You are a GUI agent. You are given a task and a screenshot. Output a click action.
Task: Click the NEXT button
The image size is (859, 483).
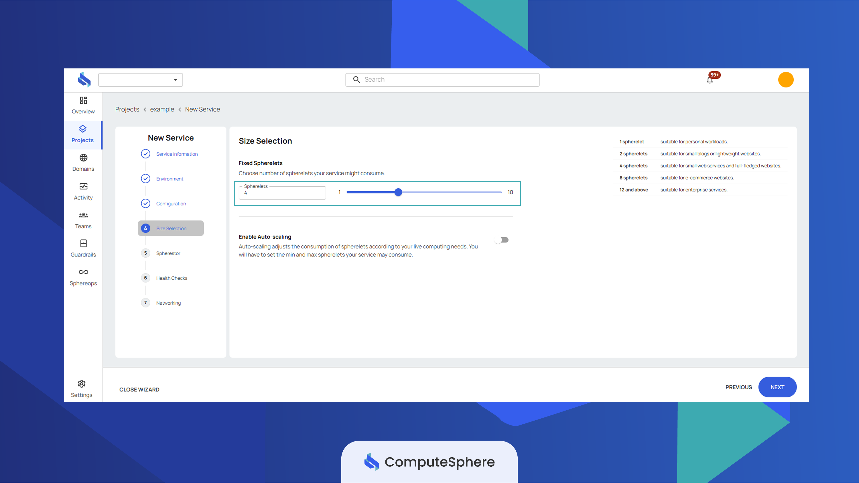click(x=777, y=387)
